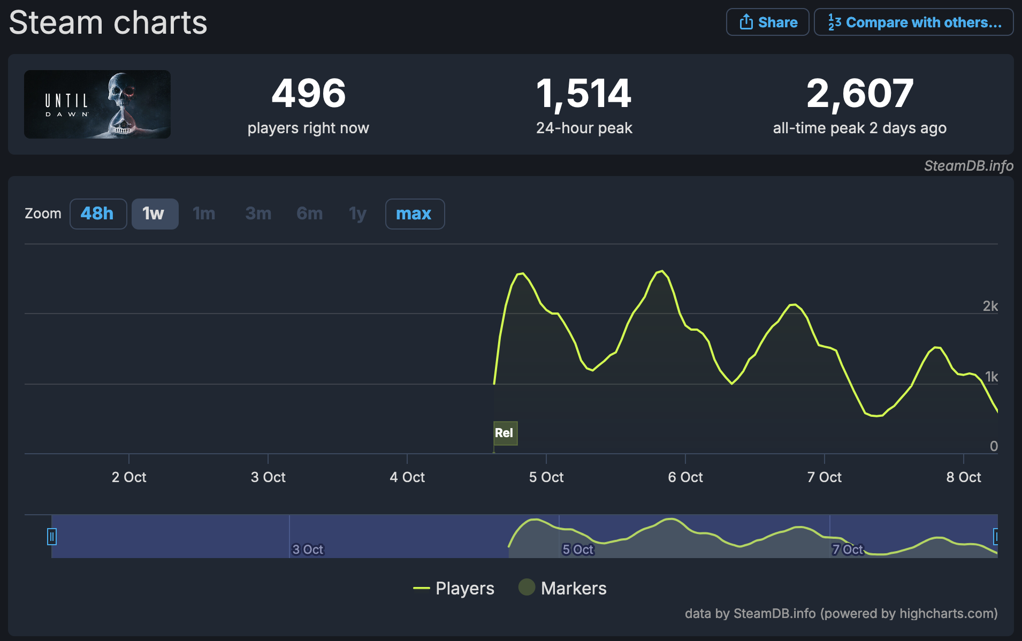Switch to the 3m zoom option
This screenshot has width=1022, height=641.
[x=257, y=213]
